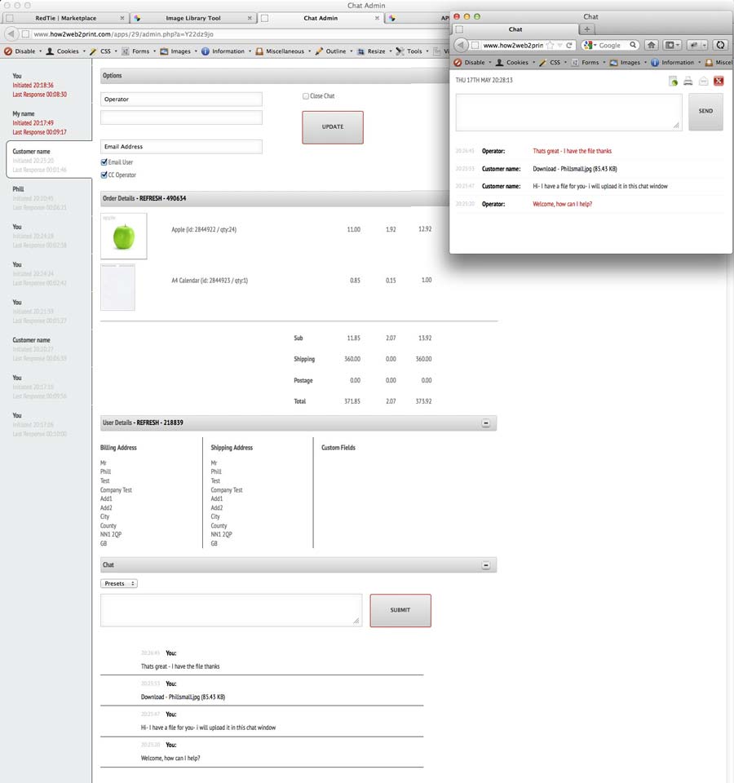734x783 pixels.
Task: Open the Presets dropdown
Action: 119,583
